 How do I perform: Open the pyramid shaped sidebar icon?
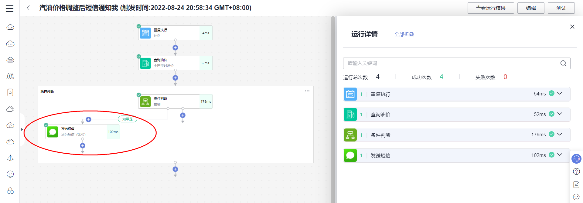tap(10, 158)
